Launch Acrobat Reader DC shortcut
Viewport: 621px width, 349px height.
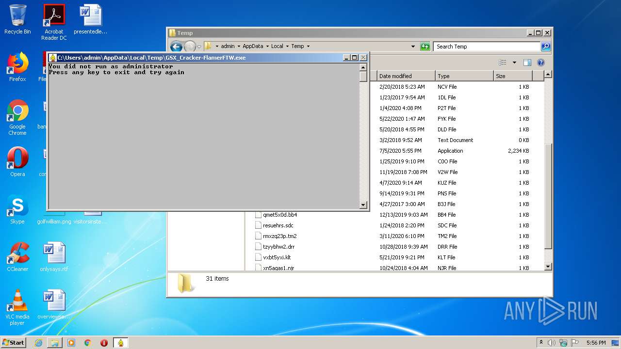click(54, 22)
